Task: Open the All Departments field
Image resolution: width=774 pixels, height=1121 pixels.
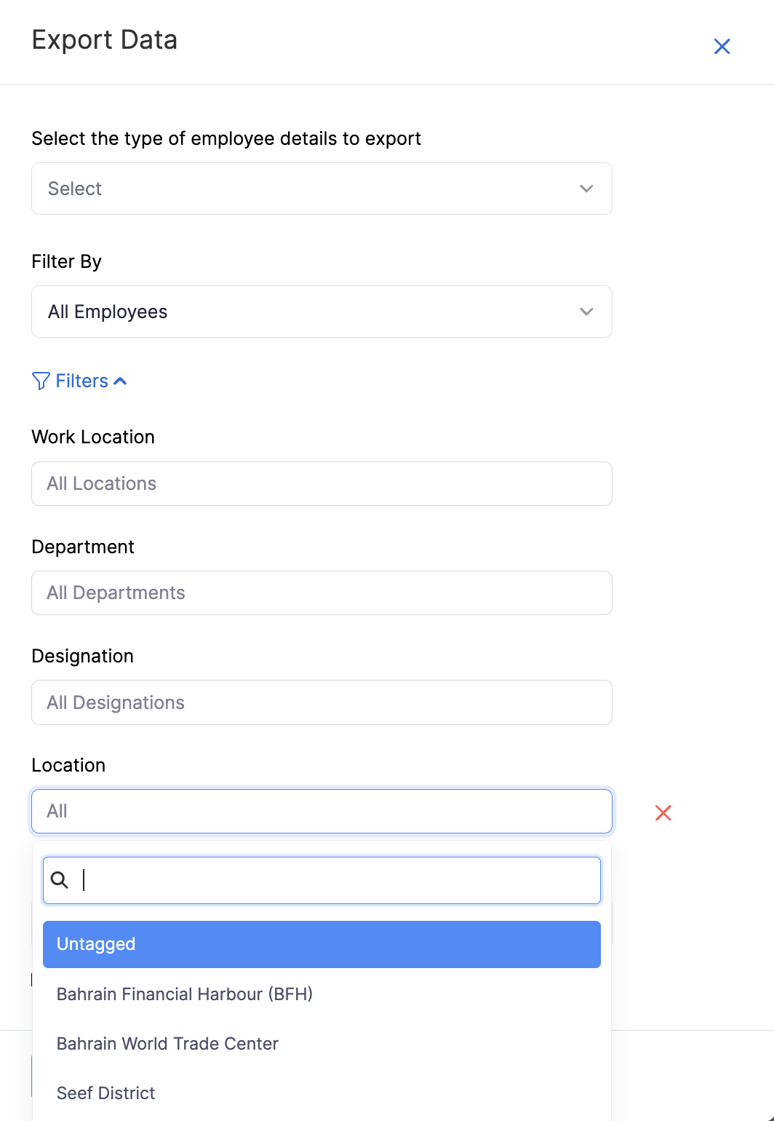Action: pyautogui.click(x=322, y=593)
